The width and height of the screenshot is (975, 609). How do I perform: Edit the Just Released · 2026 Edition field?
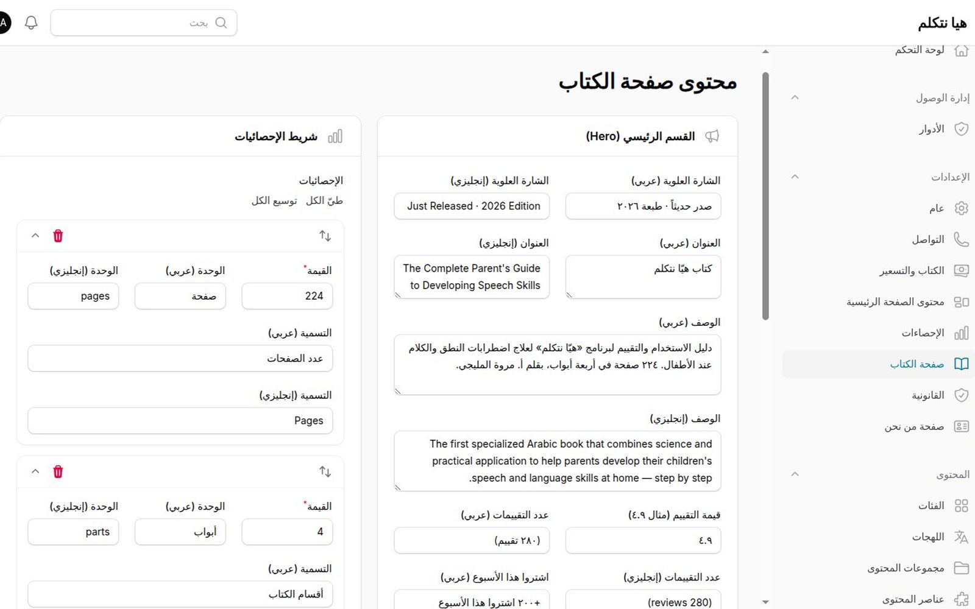pos(472,206)
